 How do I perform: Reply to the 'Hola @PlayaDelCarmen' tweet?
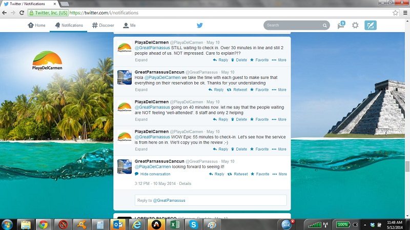[x=216, y=90]
